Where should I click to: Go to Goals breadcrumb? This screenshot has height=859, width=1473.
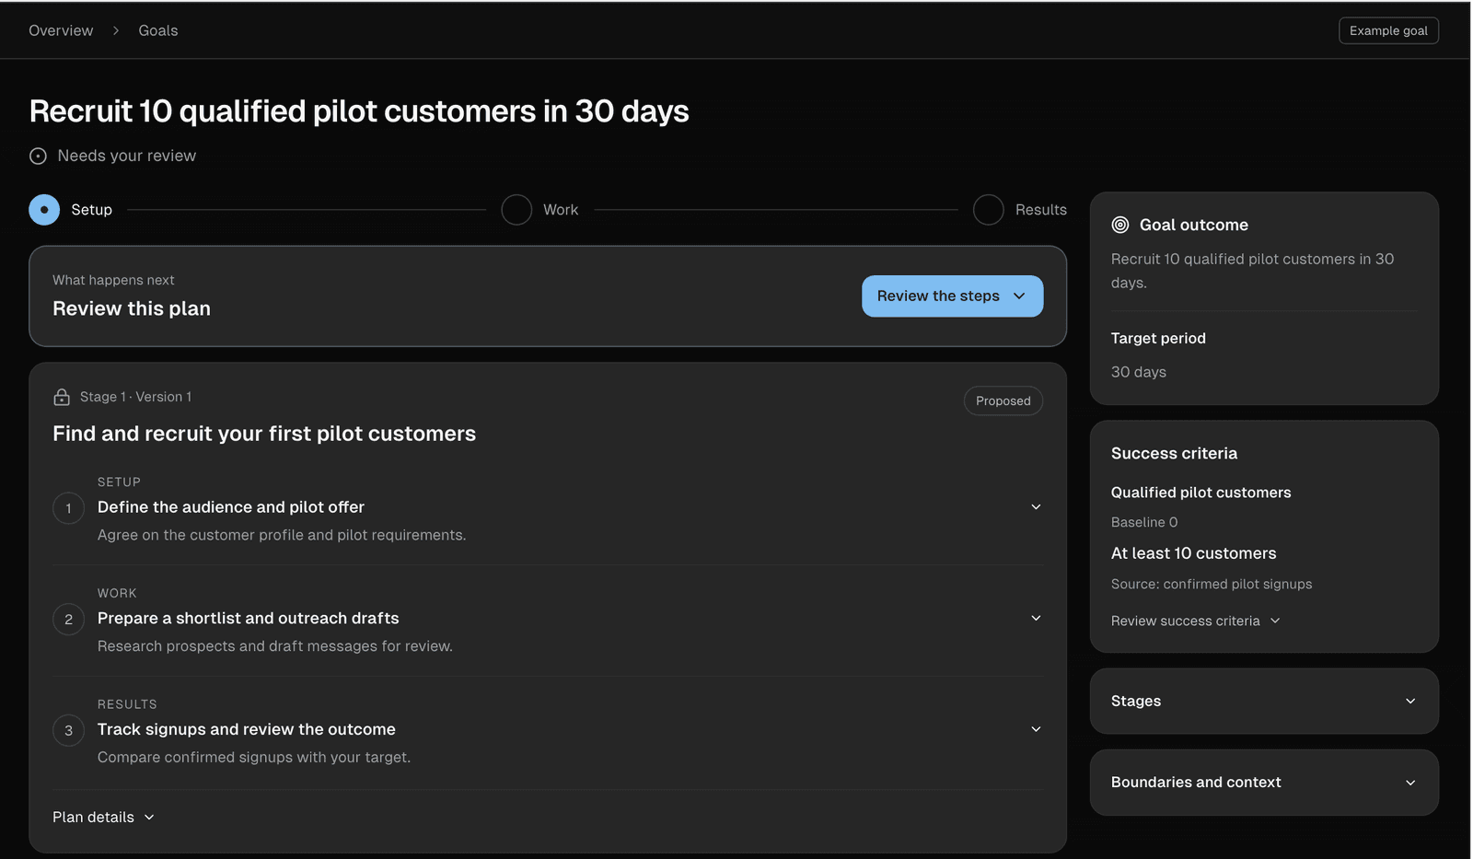tap(158, 30)
